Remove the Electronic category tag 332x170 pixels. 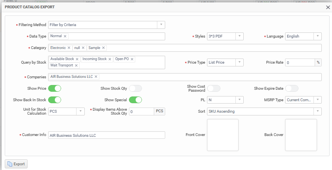tap(69, 48)
